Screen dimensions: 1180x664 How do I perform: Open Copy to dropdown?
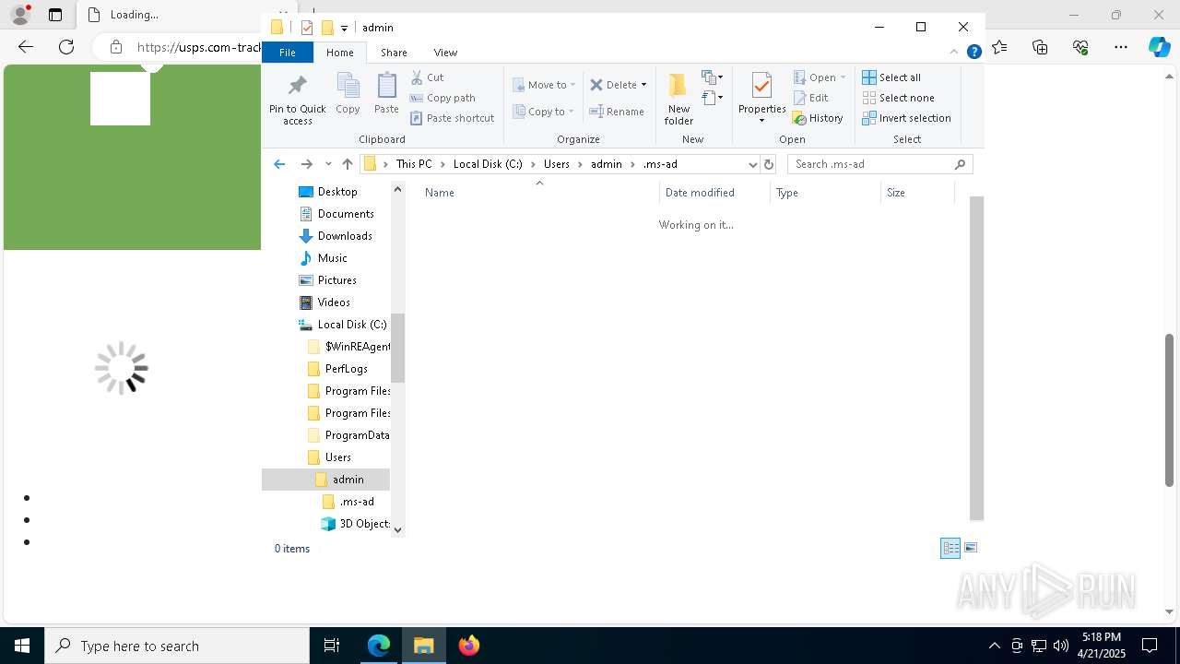click(x=544, y=112)
